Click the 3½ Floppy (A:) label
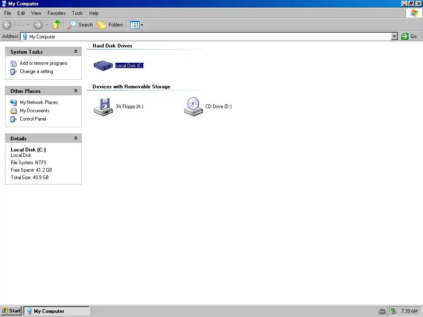The image size is (423, 317). (129, 106)
